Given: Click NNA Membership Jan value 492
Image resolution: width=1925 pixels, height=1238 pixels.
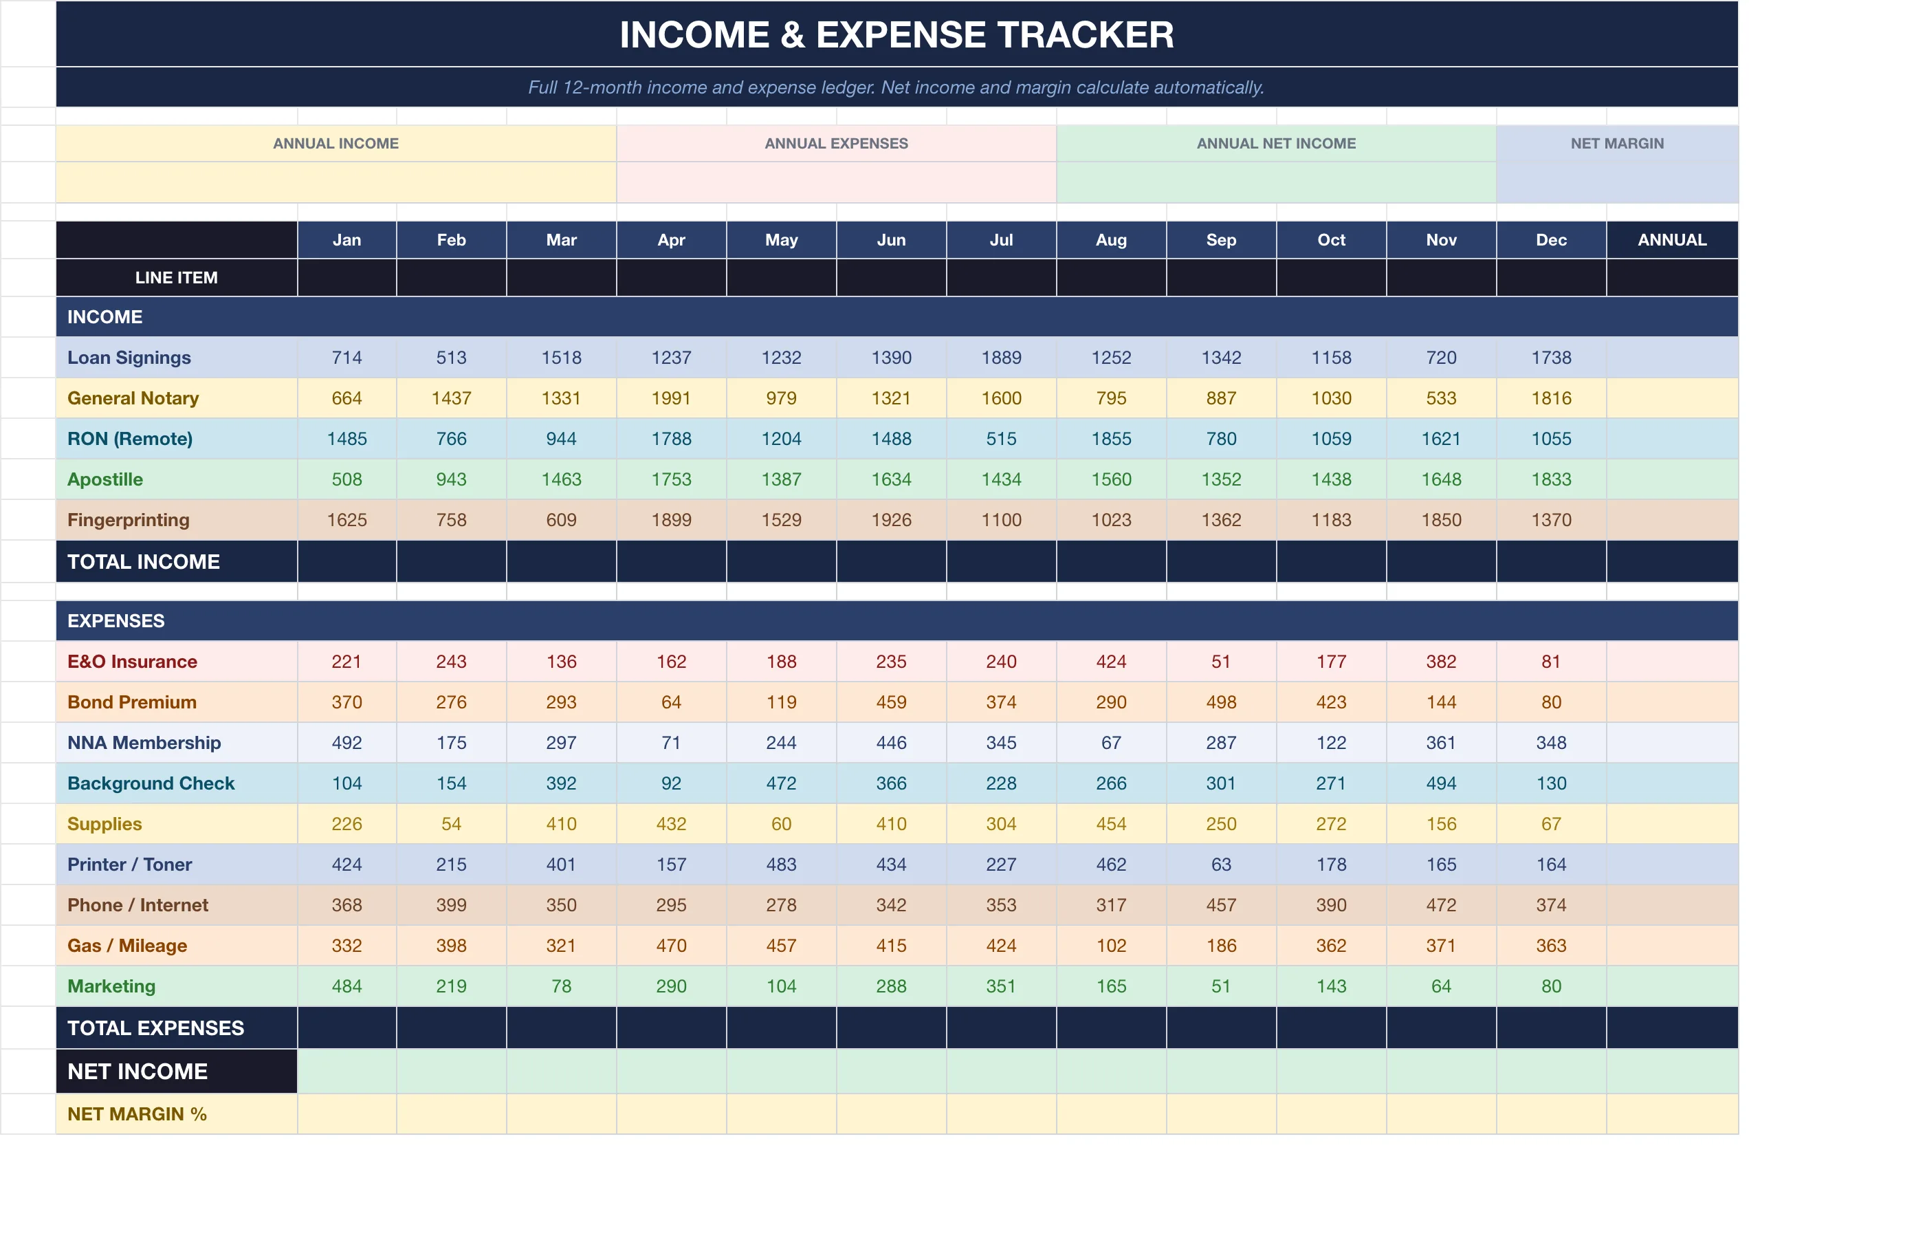Looking at the screenshot, I should coord(346,743).
